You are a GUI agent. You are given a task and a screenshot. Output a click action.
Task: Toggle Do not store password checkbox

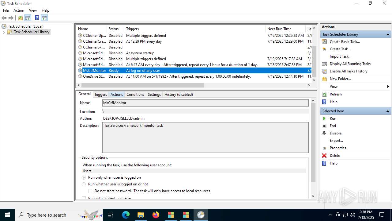pos(90,191)
